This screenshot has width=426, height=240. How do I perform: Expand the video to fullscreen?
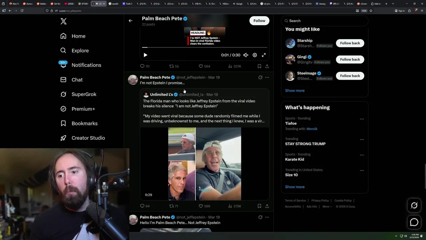[264, 55]
